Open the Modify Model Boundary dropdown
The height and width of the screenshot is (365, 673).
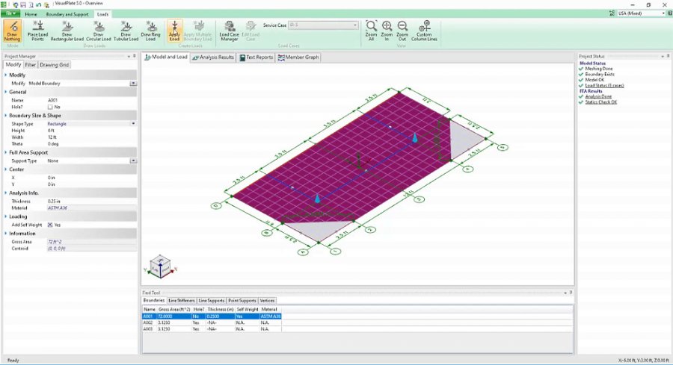(134, 84)
